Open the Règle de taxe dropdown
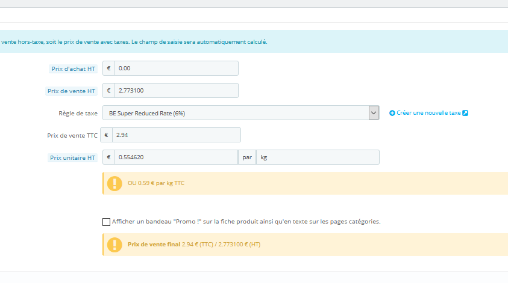 (241, 113)
